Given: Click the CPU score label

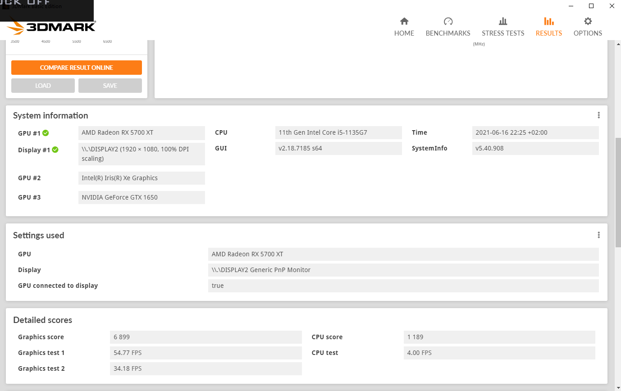Looking at the screenshot, I should pyautogui.click(x=327, y=337).
